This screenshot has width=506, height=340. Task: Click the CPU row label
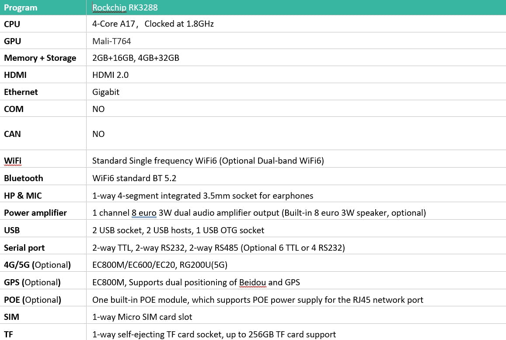pyautogui.click(x=12, y=24)
